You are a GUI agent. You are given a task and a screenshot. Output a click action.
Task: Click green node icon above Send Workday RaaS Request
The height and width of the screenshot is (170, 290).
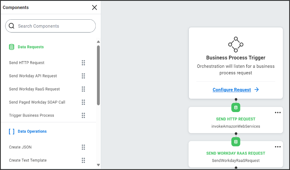click(x=236, y=141)
